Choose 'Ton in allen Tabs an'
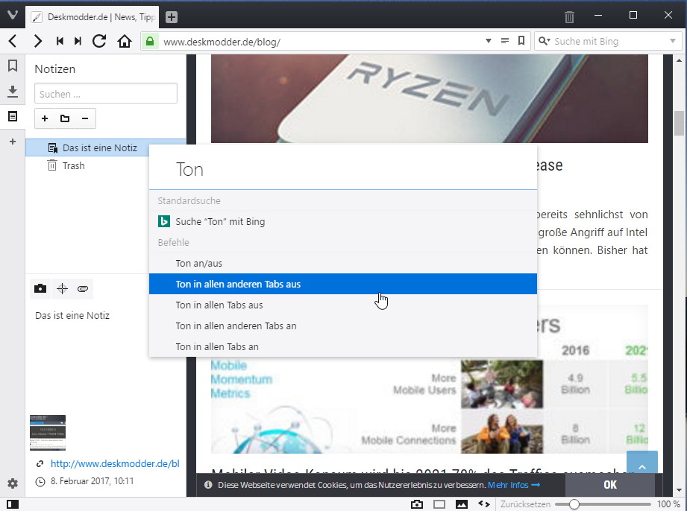The image size is (687, 511). [343, 346]
